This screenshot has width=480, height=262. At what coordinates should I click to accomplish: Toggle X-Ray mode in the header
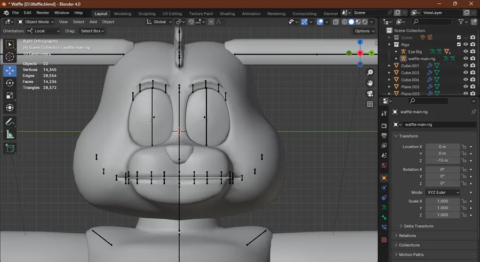point(336,22)
